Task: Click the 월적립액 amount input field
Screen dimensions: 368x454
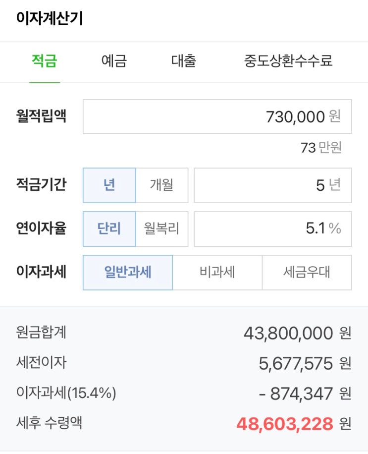Action: pyautogui.click(x=217, y=116)
